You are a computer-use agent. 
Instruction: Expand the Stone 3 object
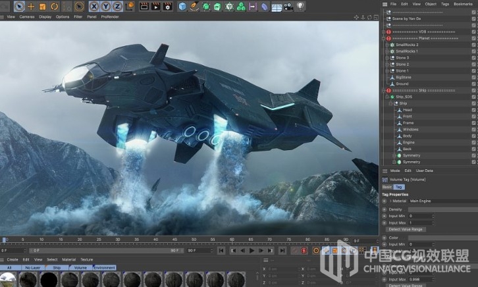[x=387, y=58]
